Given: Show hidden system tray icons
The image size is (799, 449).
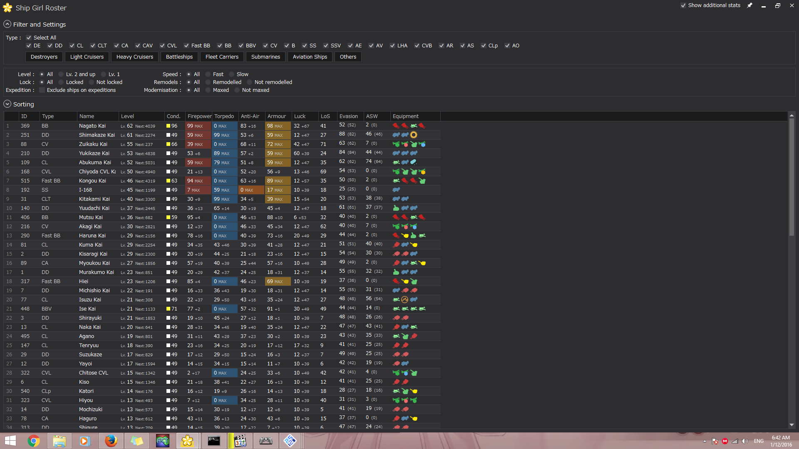Looking at the screenshot, I should click(705, 441).
